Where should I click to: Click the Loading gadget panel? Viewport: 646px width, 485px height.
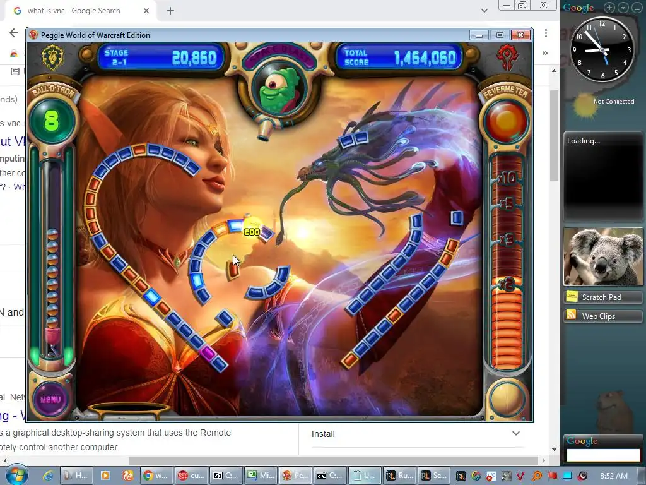603,177
